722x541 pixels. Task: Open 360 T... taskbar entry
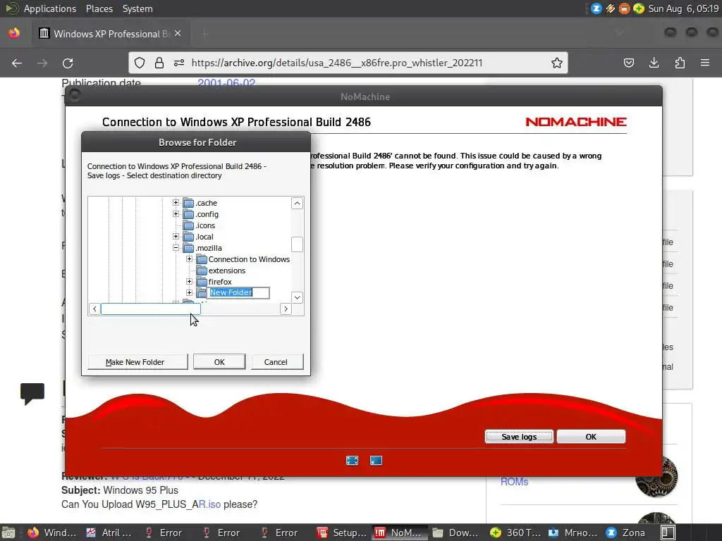tap(515, 533)
